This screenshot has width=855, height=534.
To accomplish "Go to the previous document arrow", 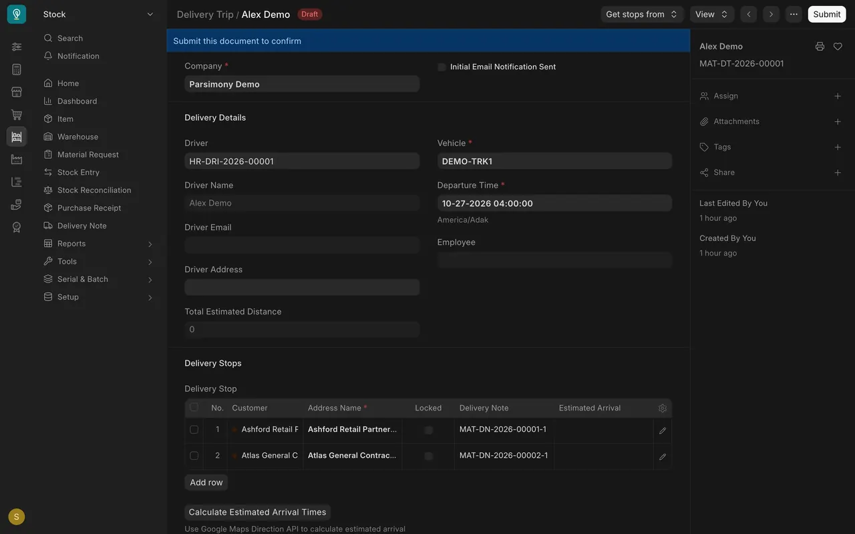I will 749,14.
